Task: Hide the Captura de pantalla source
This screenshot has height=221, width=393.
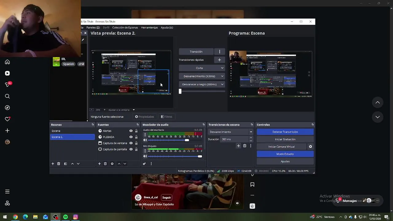Action: coord(131,149)
